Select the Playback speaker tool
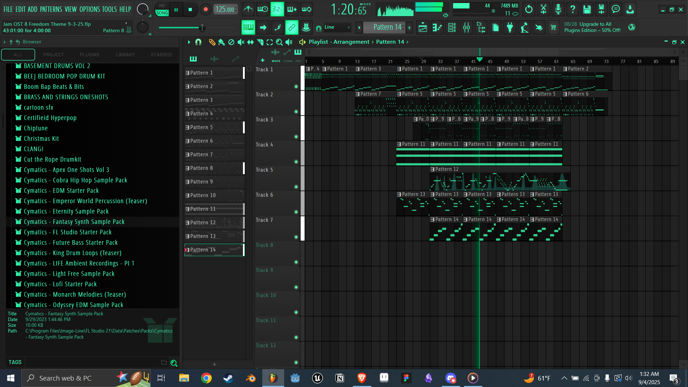 [x=289, y=42]
